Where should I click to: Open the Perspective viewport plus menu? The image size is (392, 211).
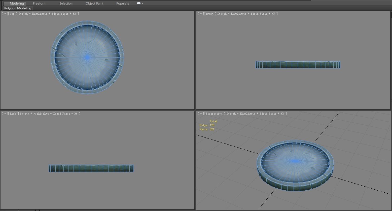click(x=201, y=114)
